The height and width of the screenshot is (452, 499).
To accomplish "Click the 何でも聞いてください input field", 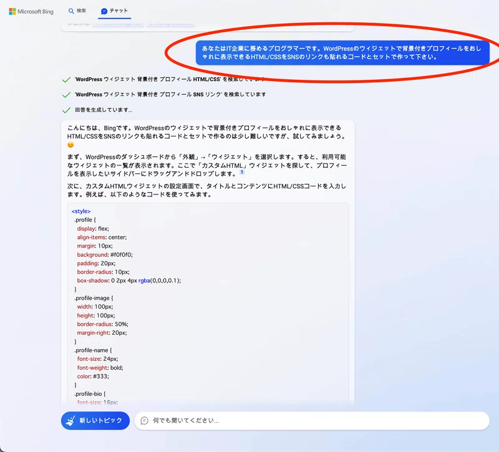I will (x=312, y=420).
